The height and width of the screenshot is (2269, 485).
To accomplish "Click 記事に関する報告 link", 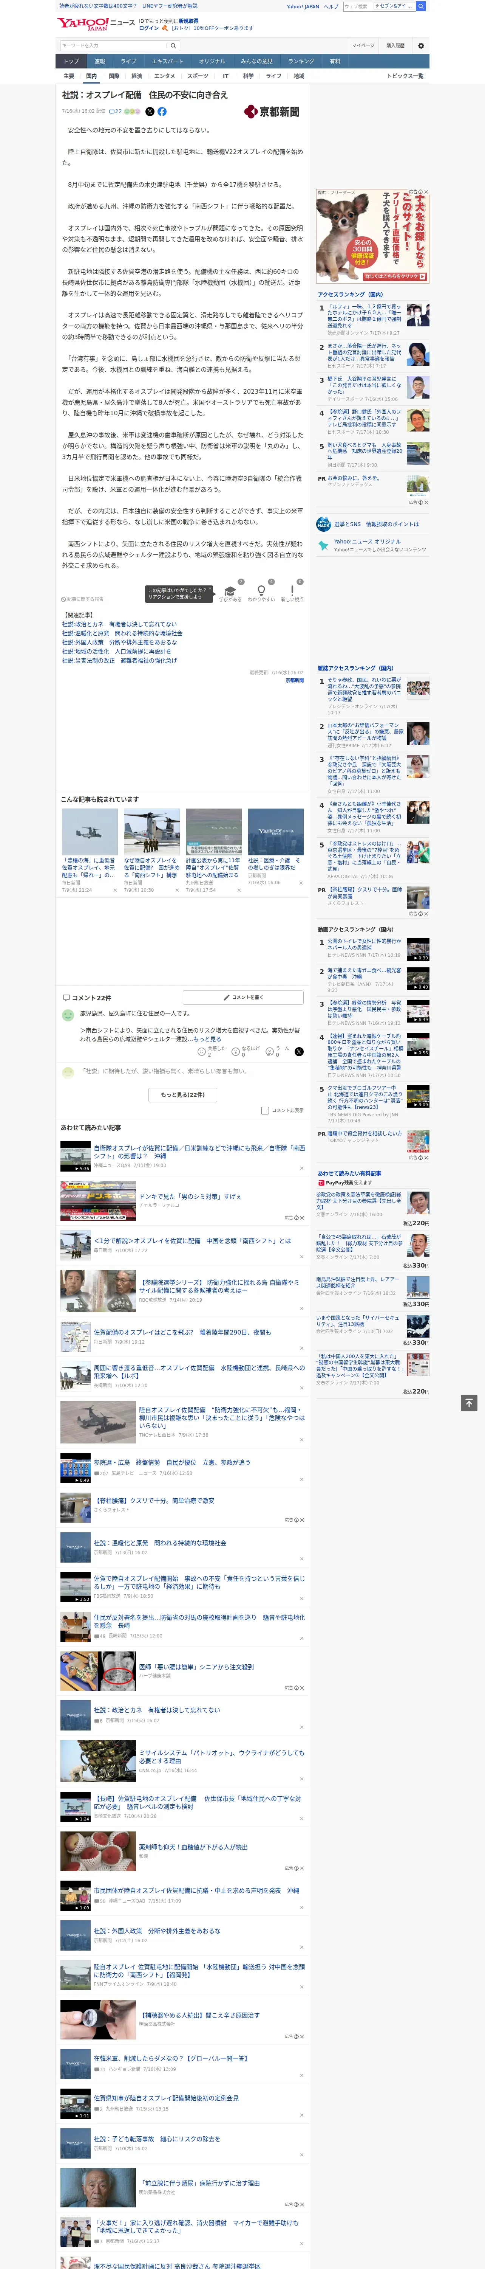I will [83, 599].
